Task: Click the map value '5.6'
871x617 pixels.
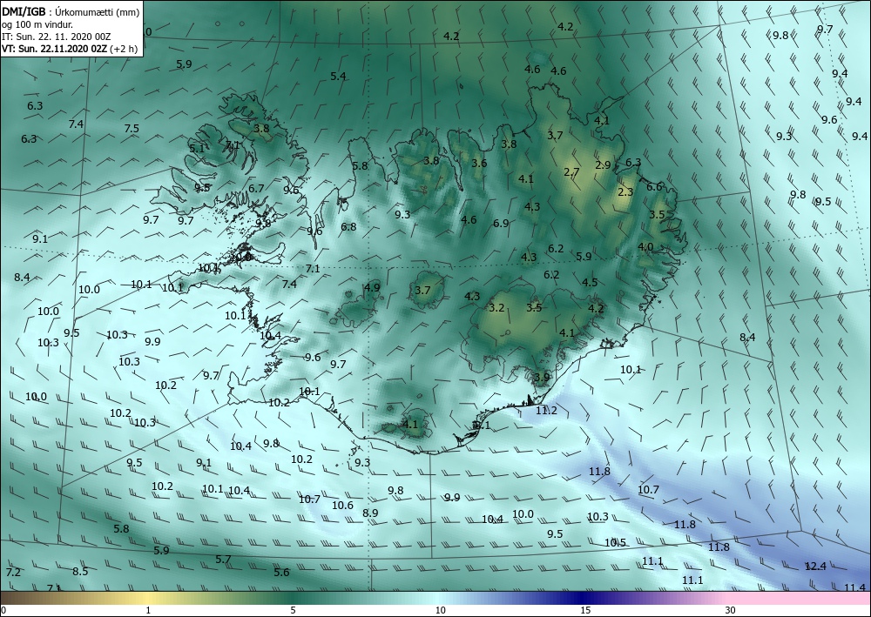Action: click(281, 572)
